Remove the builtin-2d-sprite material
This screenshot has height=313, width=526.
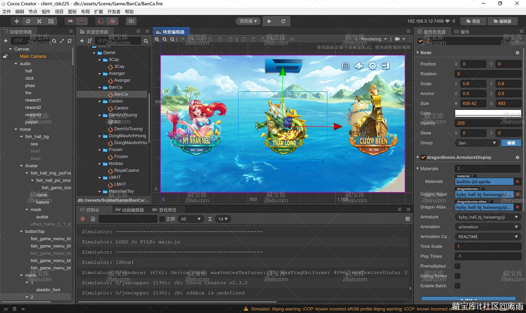coord(517,182)
